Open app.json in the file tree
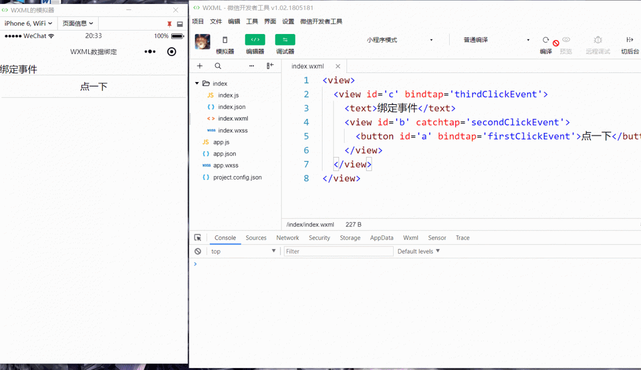Viewport: 641px width, 370px height. coord(225,154)
